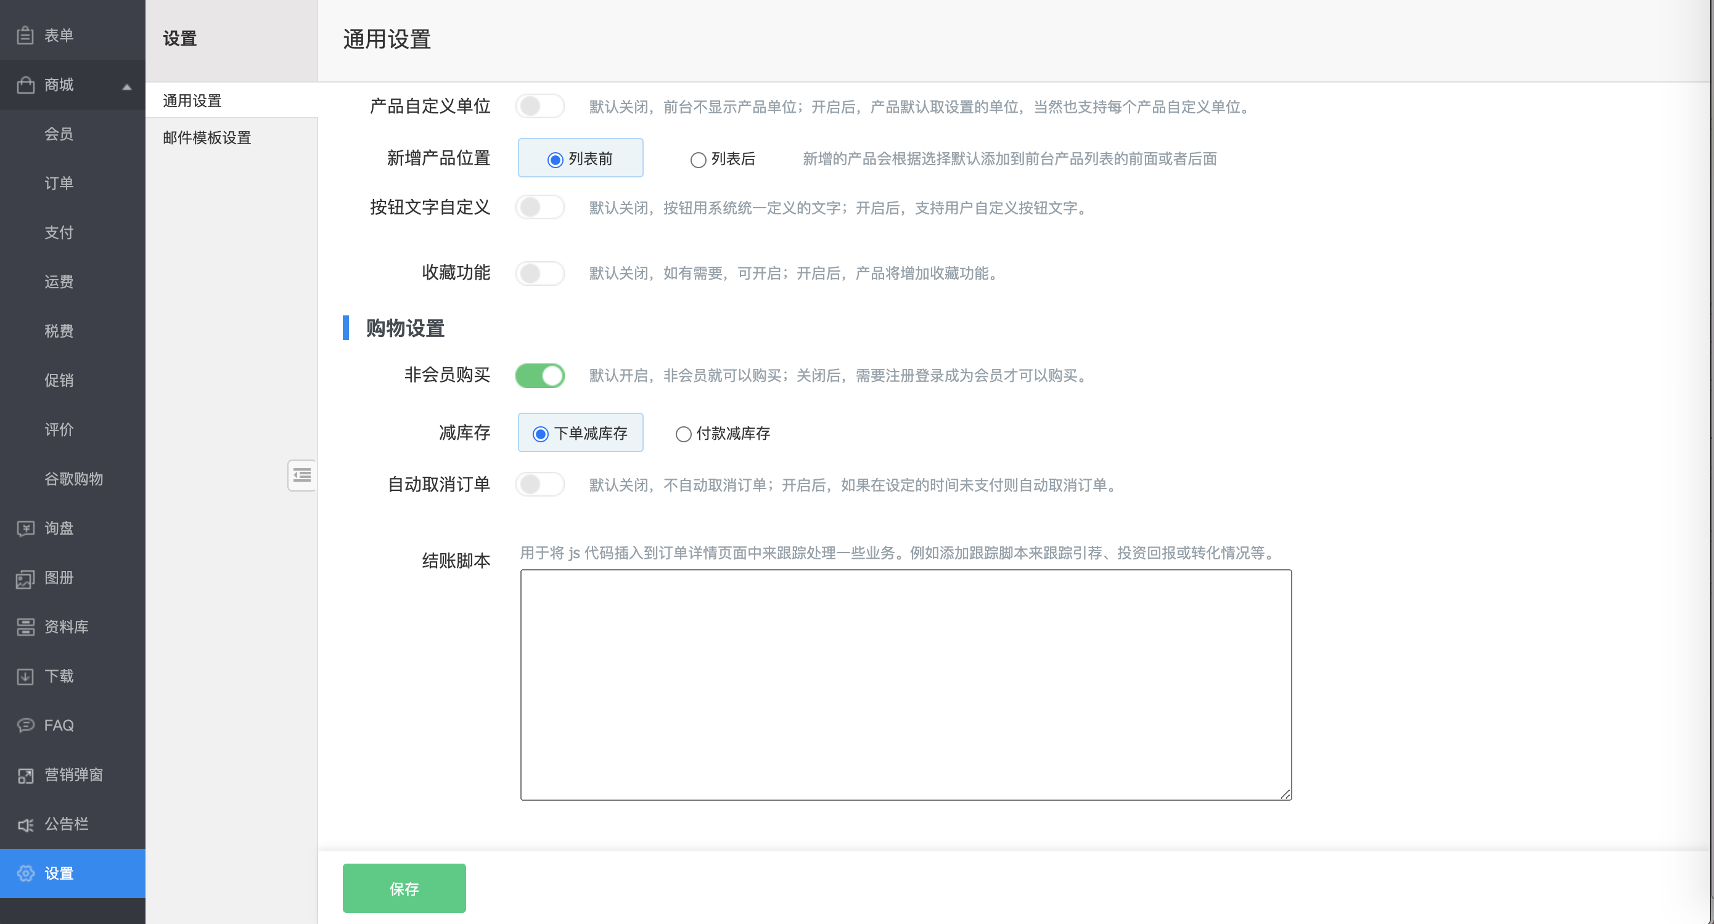Enable 自动取消订单 toggle
Screen dimensions: 1714x924
tap(539, 485)
